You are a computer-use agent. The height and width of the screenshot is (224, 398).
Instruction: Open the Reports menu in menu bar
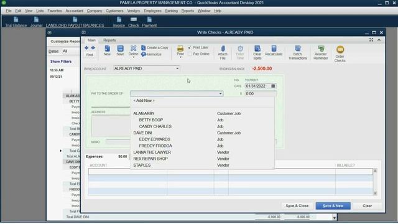[188, 11]
